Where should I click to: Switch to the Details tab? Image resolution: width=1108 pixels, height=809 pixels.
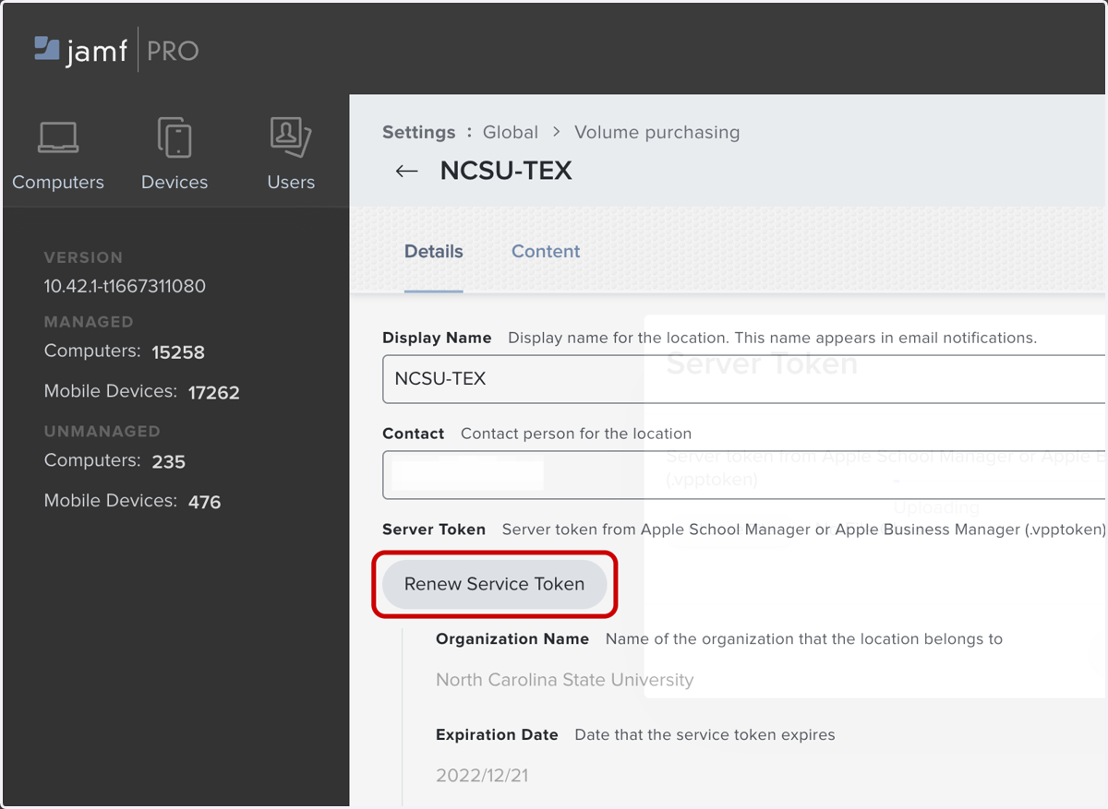(x=434, y=251)
